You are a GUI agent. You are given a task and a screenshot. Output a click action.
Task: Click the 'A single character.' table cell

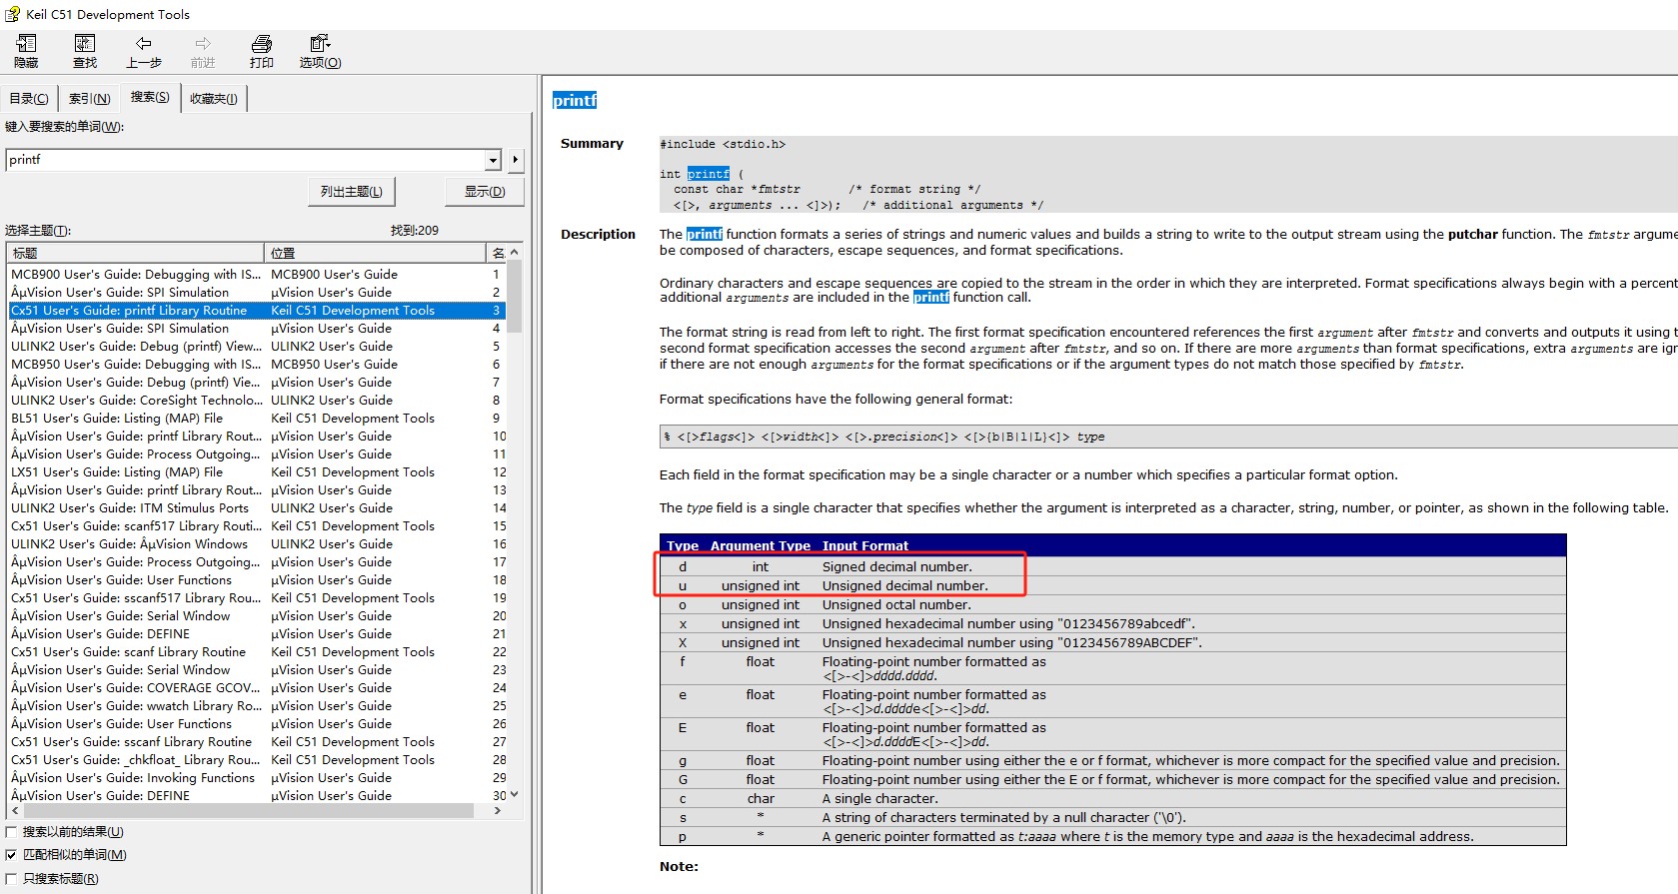(880, 799)
